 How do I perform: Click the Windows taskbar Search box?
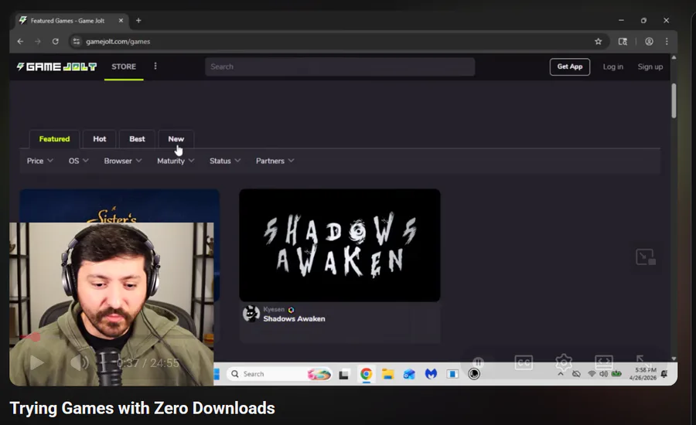tap(279, 374)
